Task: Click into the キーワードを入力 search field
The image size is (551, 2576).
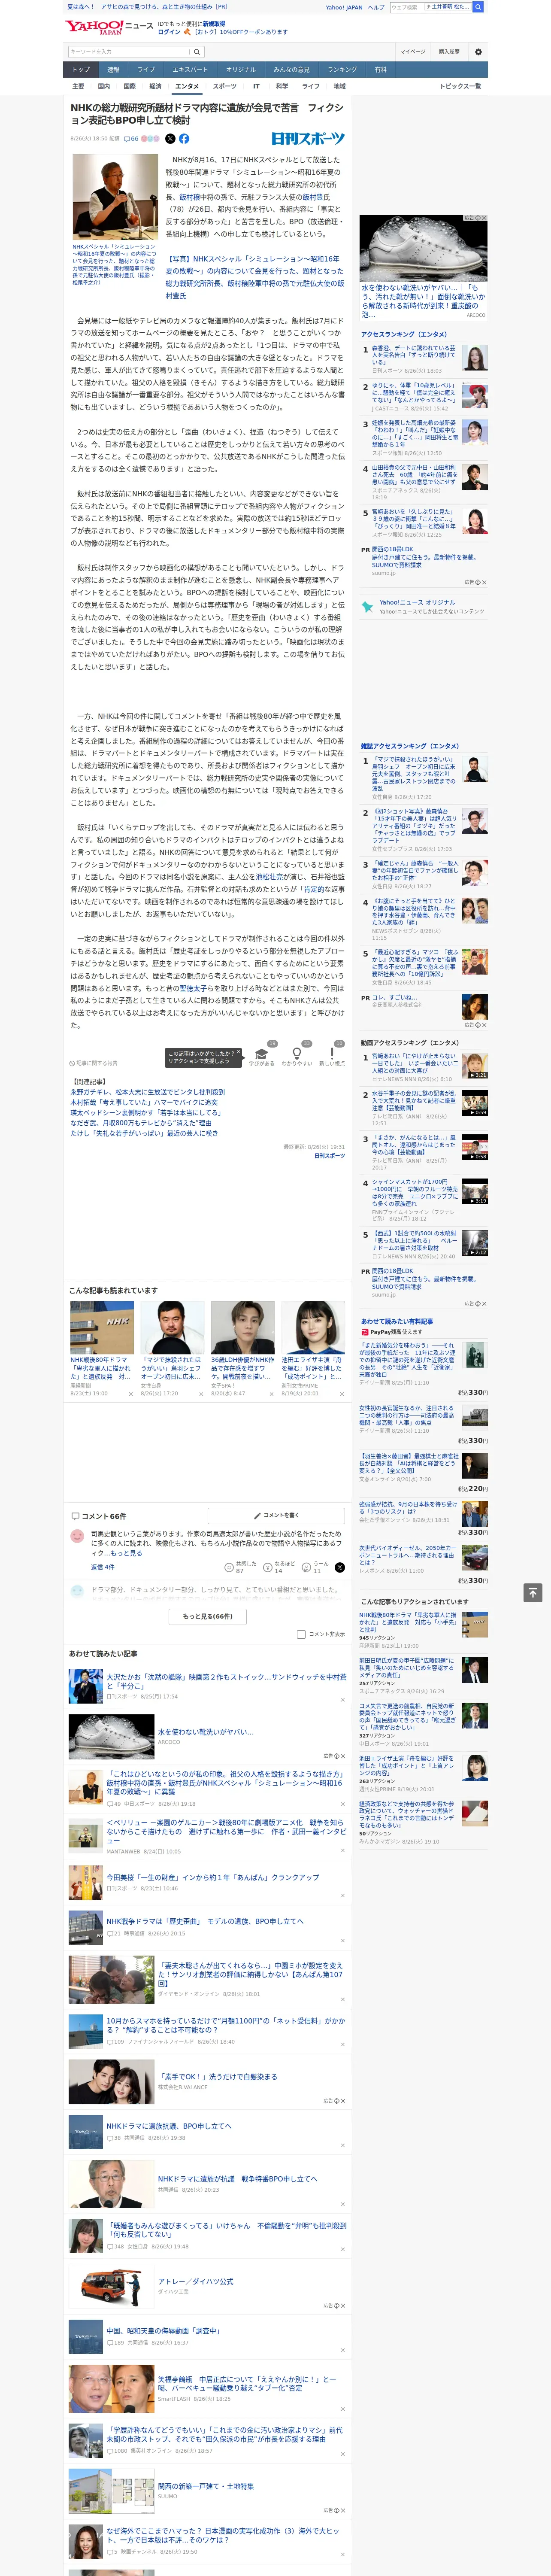Action: coord(129,52)
